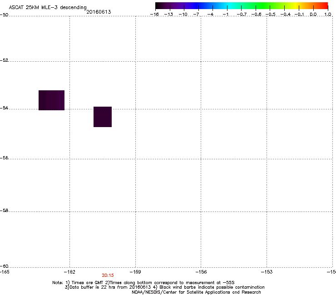The image size is (336, 295).
Task: Click the NOAA/NESDIS credit line
Action: pyautogui.click(x=196, y=292)
